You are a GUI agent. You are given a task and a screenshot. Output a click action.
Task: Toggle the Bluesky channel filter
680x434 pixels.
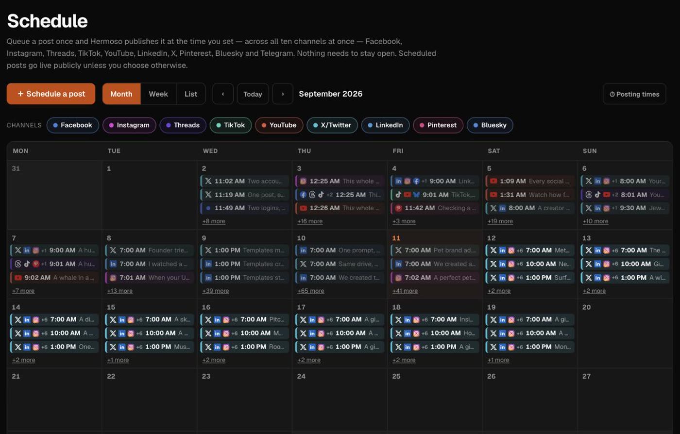tap(490, 125)
